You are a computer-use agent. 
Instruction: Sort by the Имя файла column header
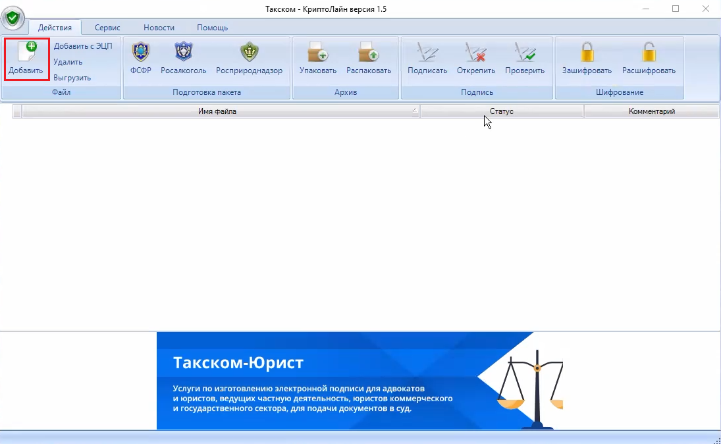point(217,111)
